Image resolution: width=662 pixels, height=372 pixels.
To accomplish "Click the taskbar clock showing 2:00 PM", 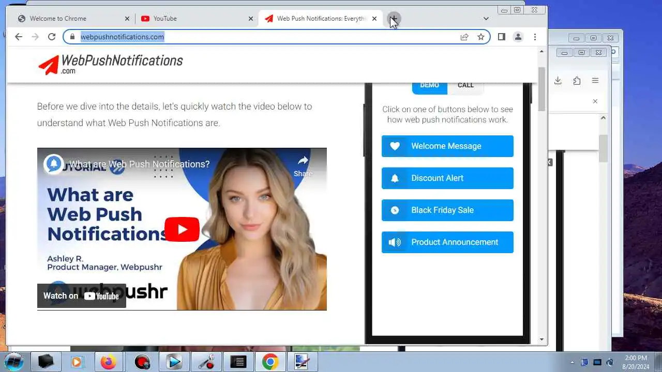I will [636, 362].
